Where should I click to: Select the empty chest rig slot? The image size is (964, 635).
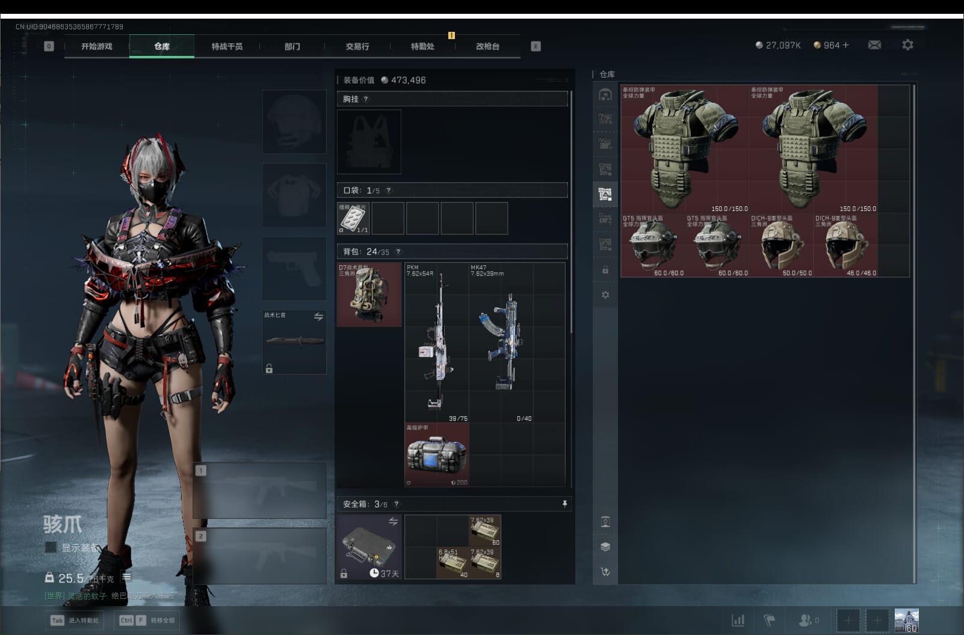pyautogui.click(x=369, y=142)
